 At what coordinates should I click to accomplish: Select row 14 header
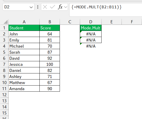[4, 107]
